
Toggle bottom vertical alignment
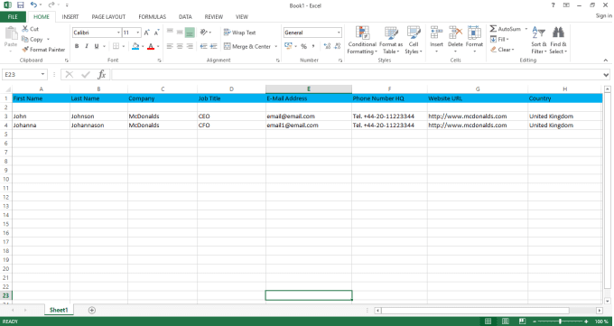pos(190,33)
